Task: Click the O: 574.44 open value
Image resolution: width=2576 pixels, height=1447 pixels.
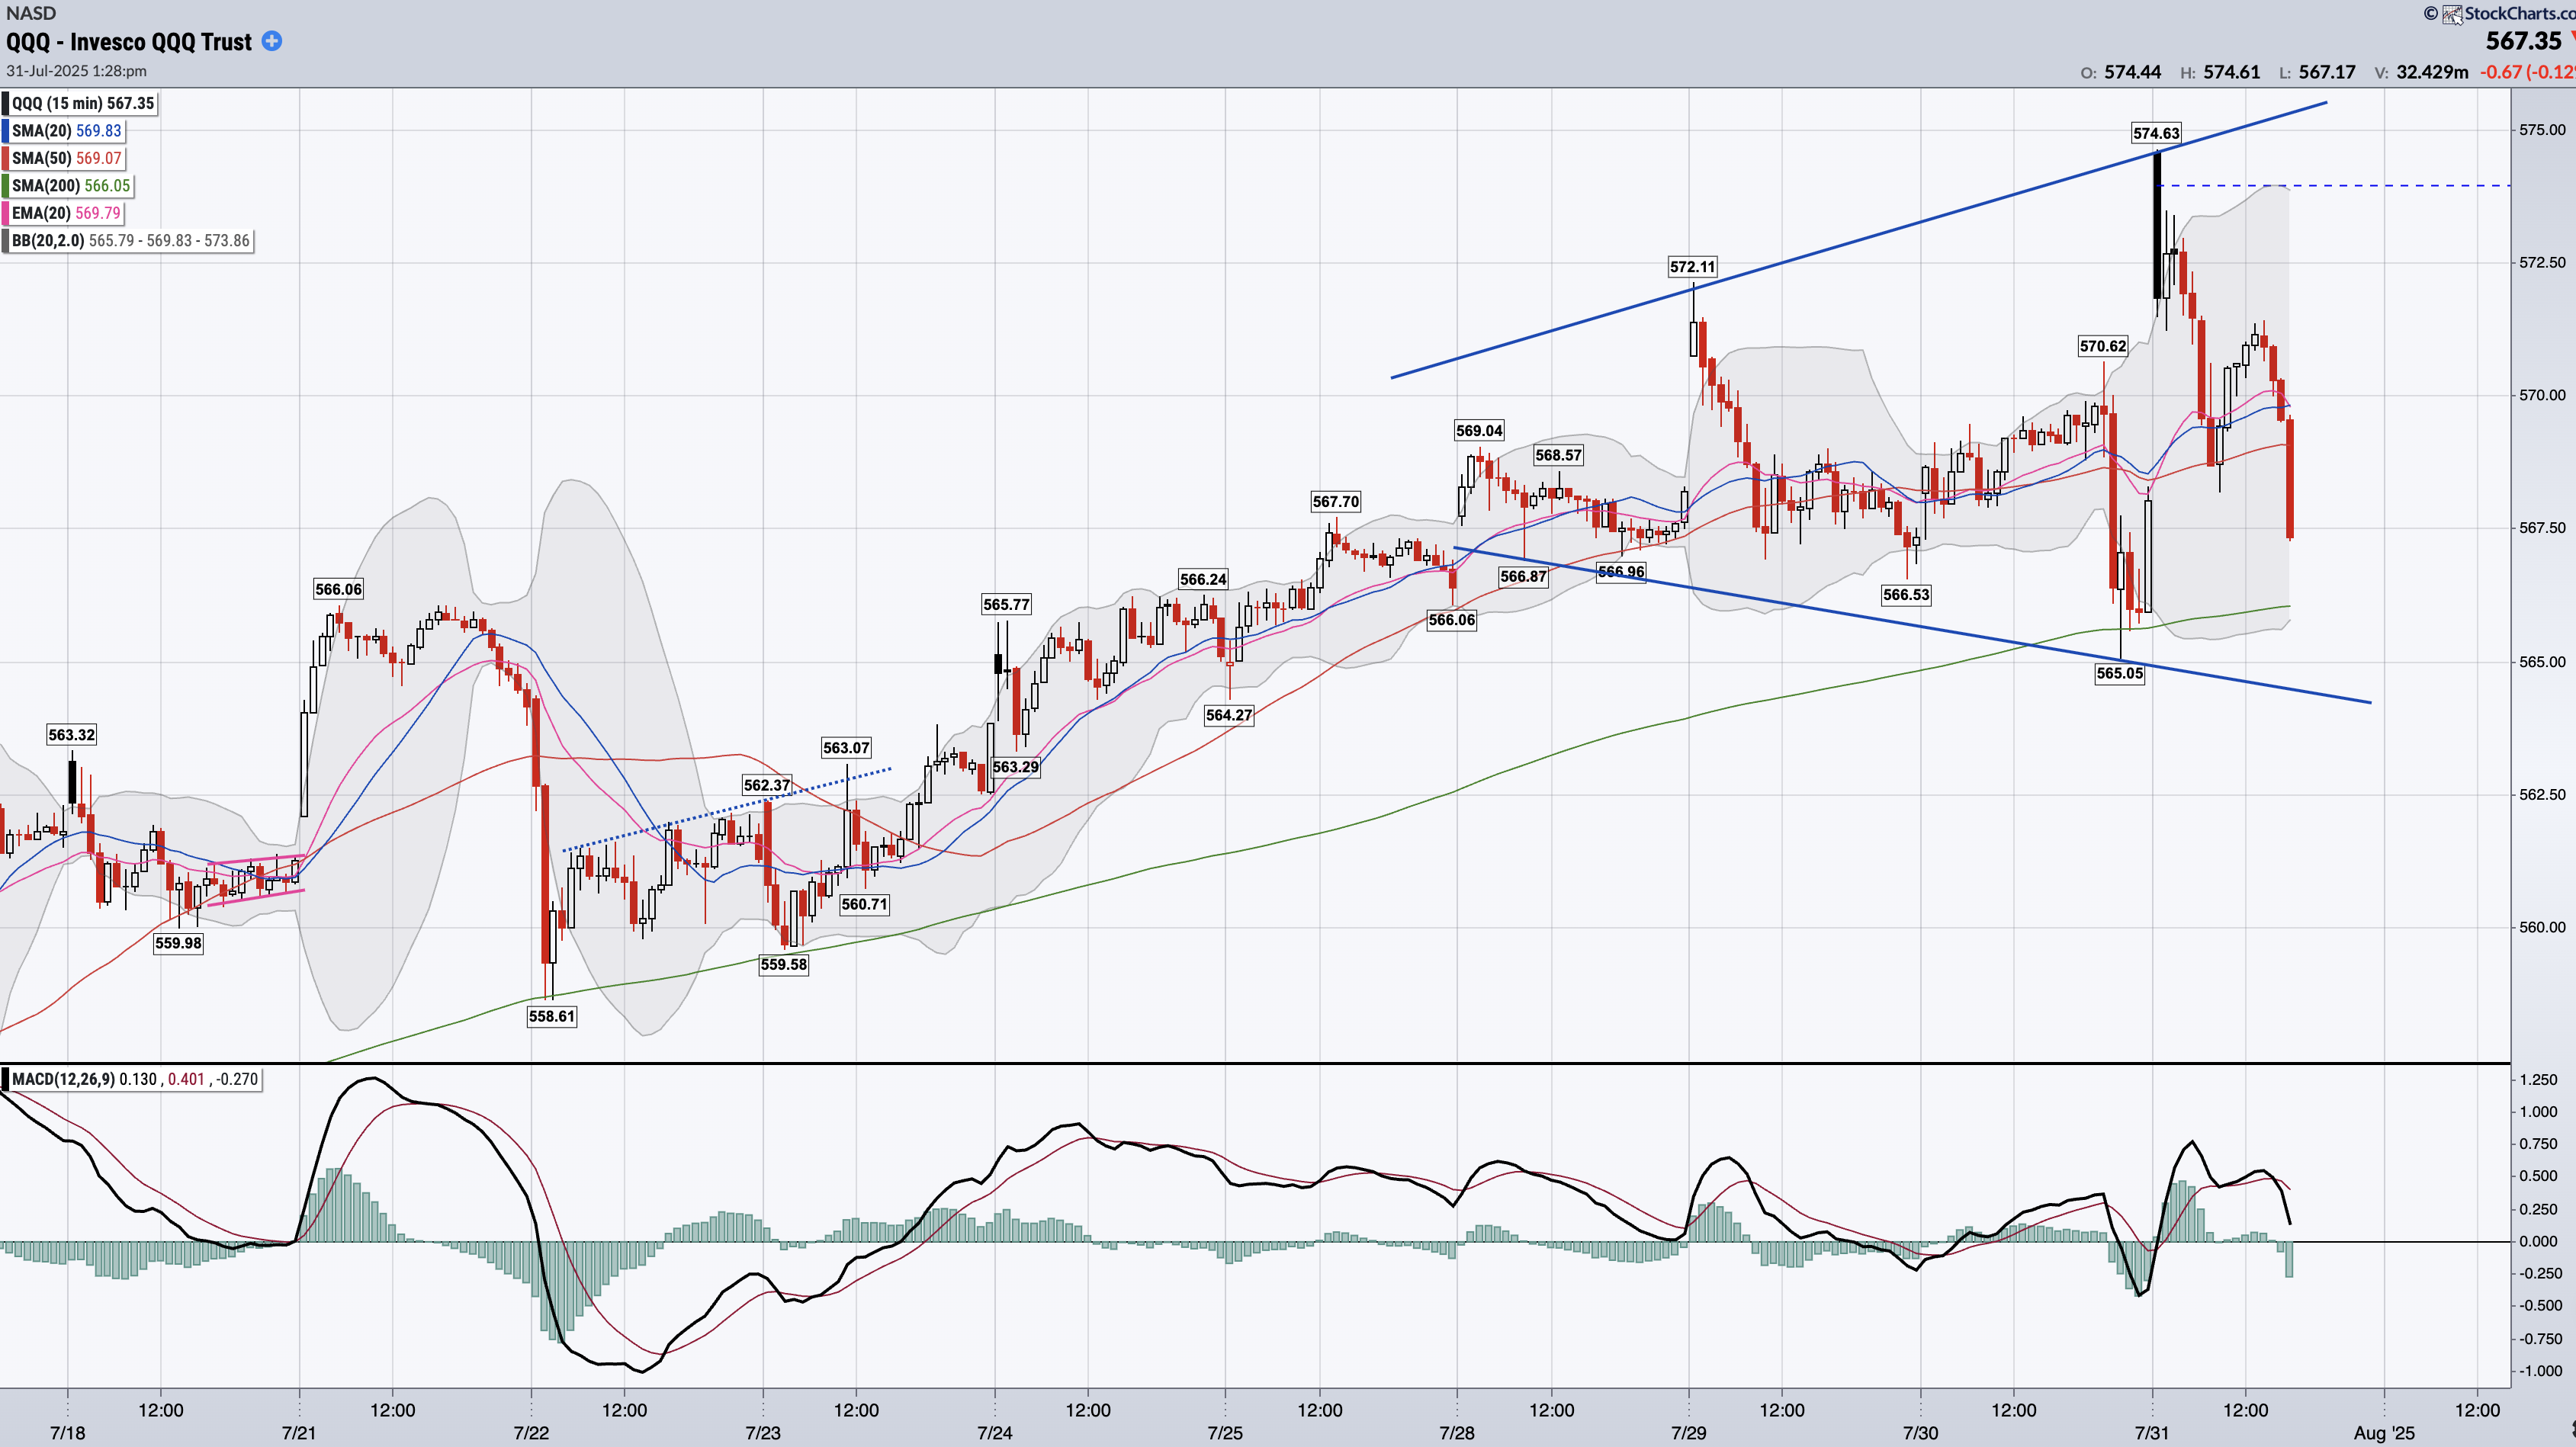Action: [2121, 72]
